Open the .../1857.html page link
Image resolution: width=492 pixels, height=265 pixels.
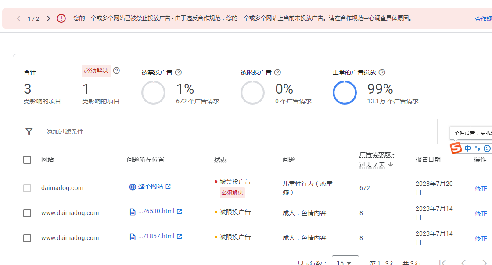156,236
